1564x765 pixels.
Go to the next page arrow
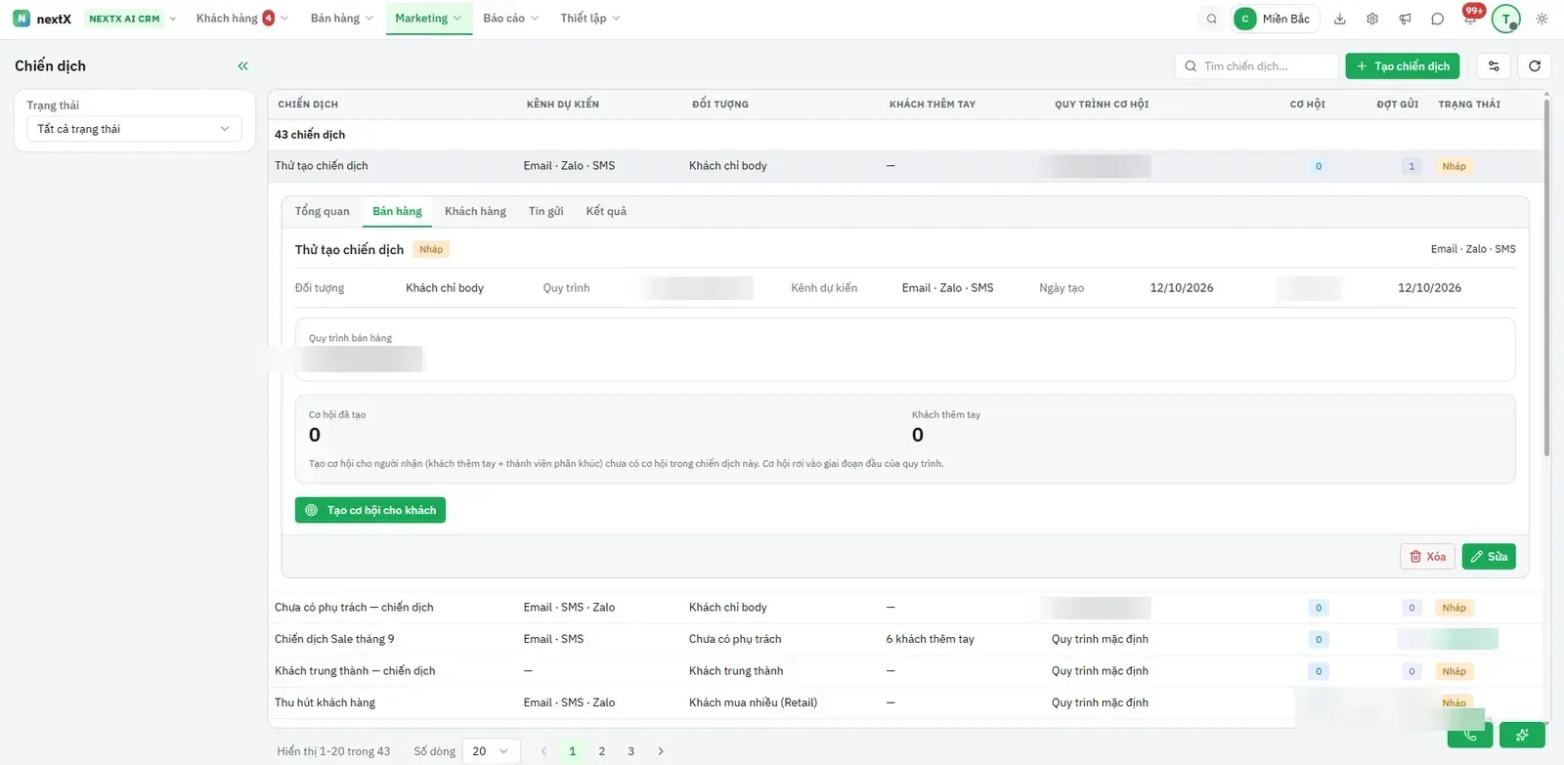661,751
